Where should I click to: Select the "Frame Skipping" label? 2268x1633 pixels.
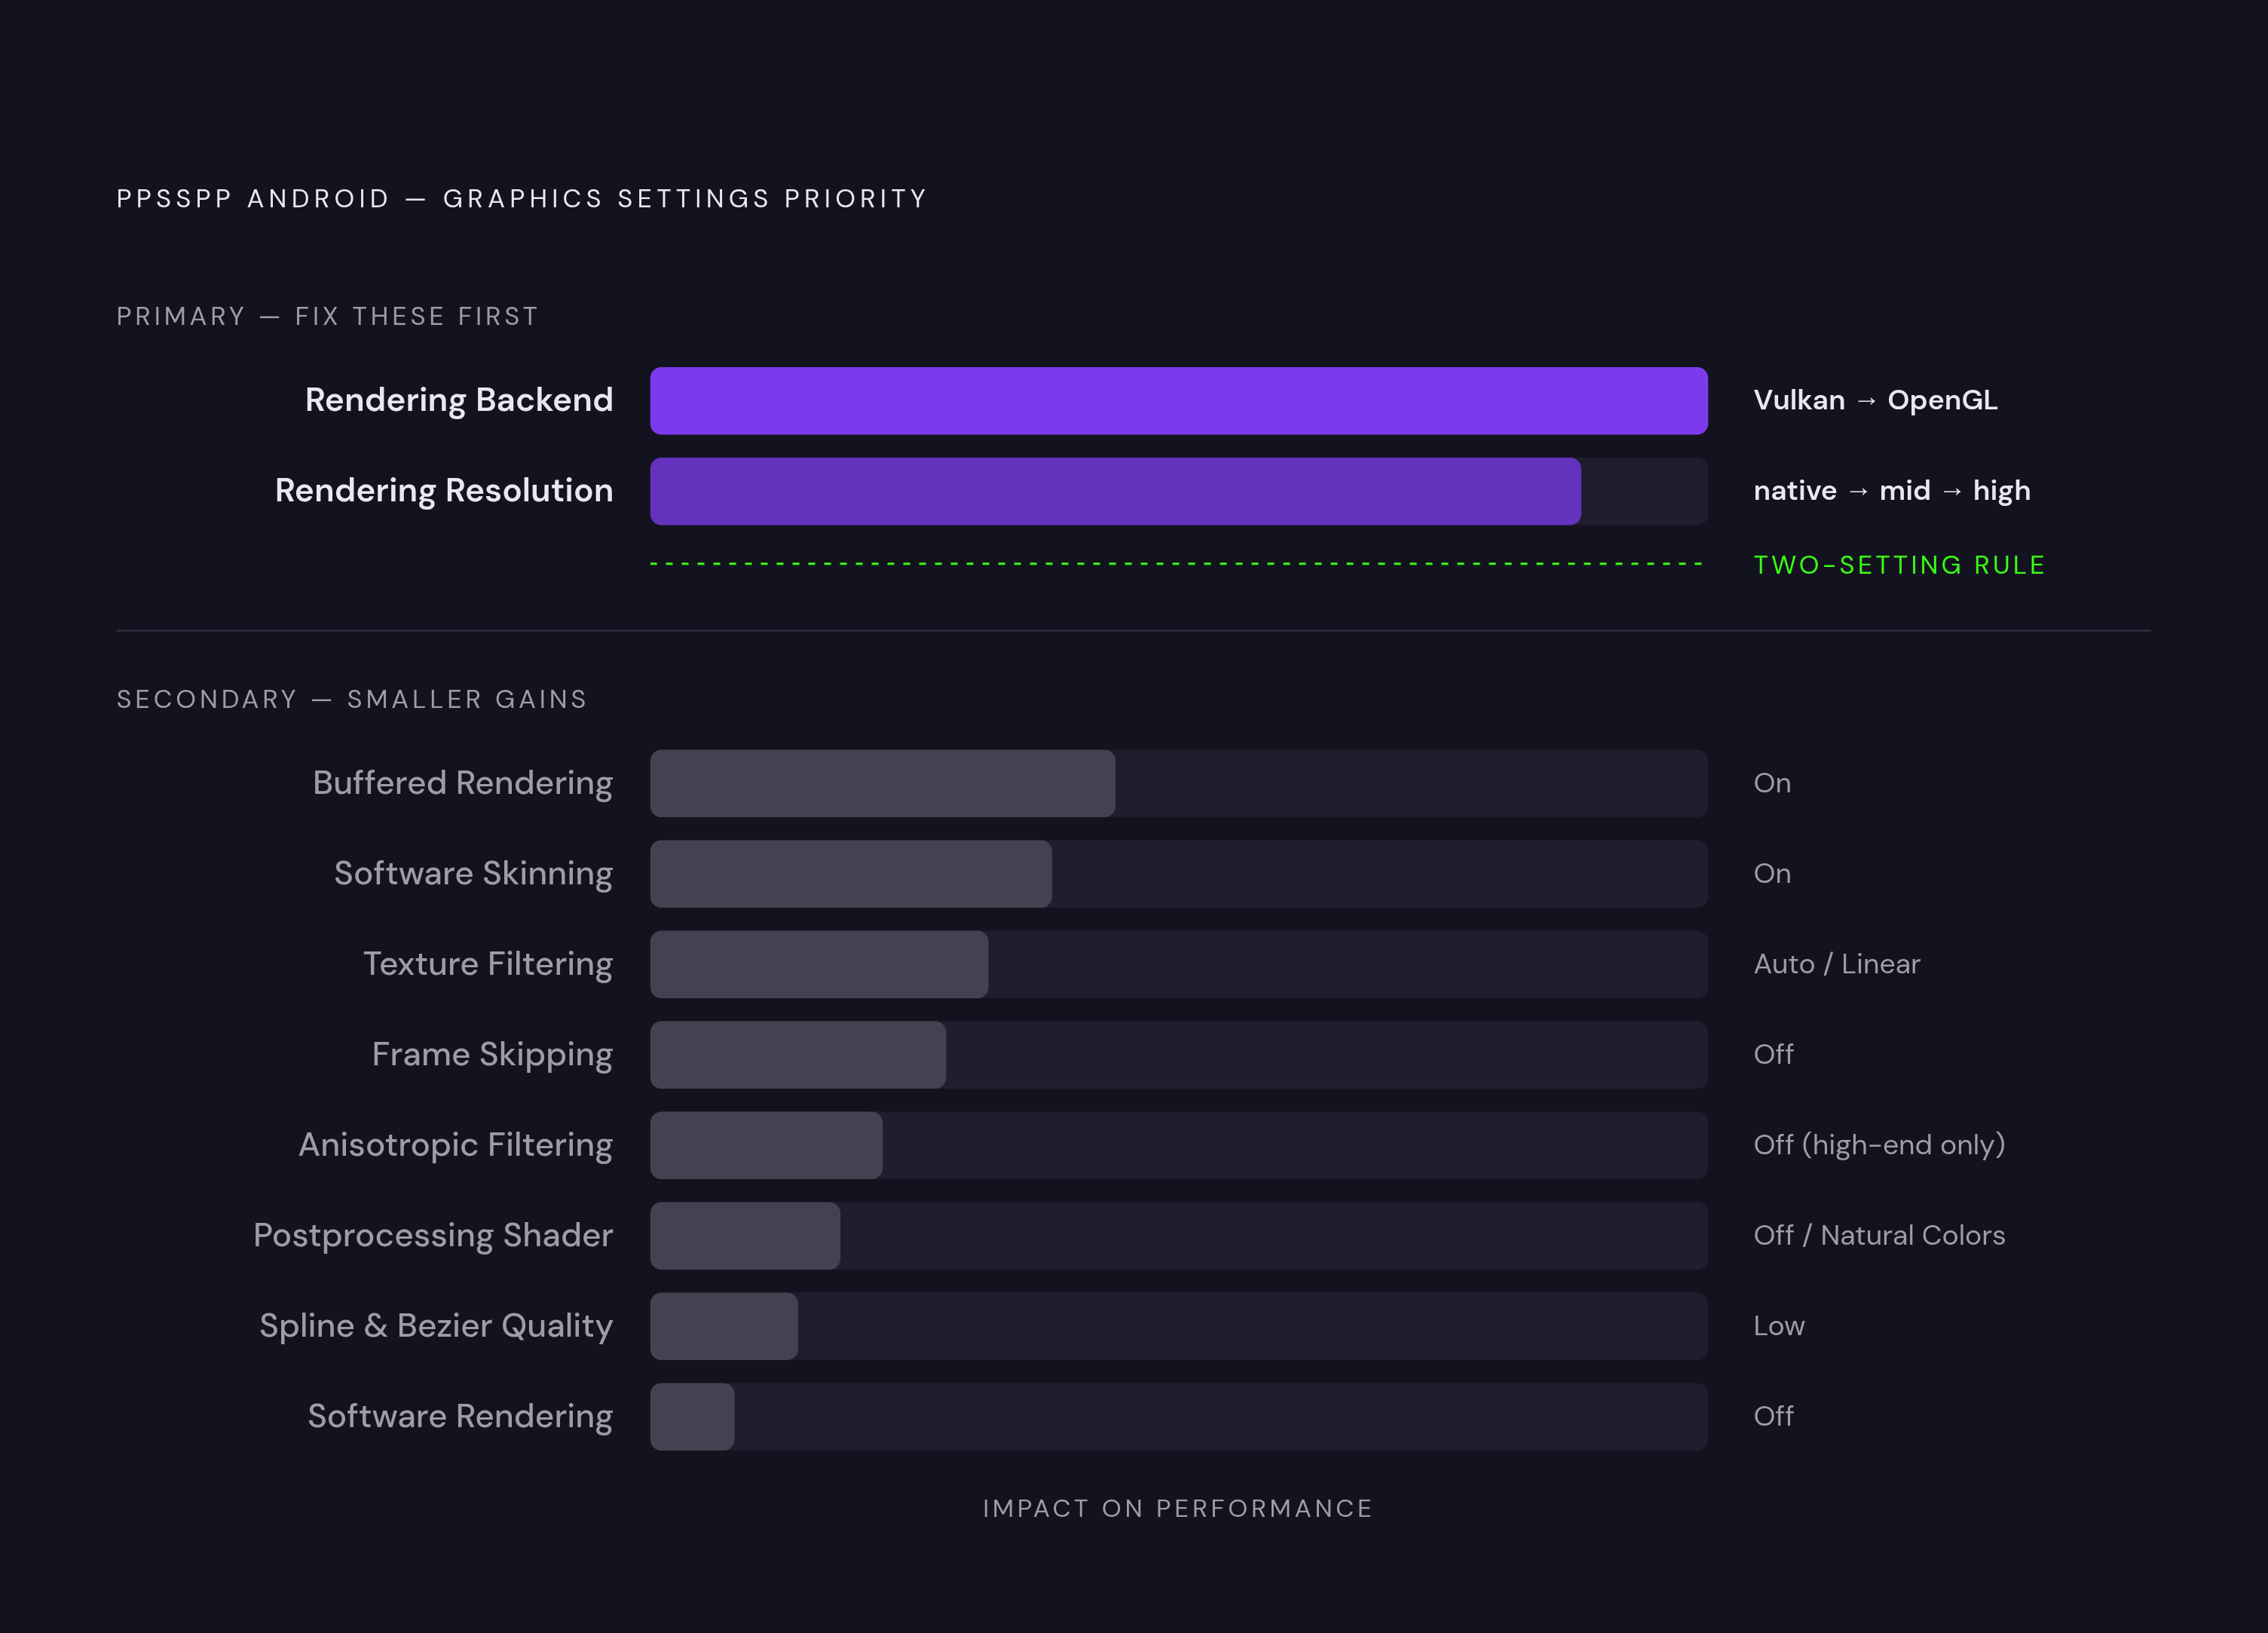click(493, 1055)
